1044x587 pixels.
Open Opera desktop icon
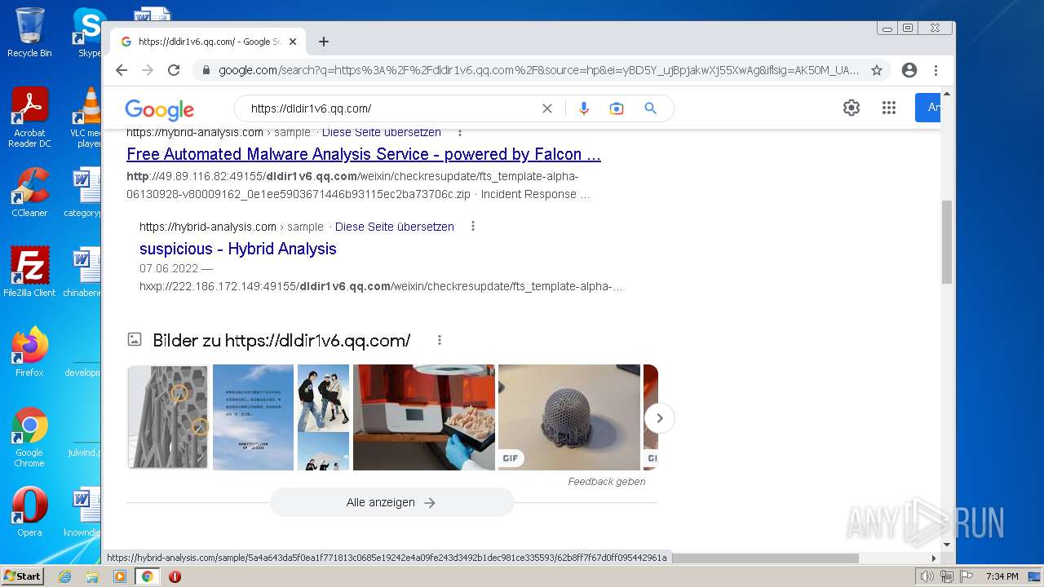click(x=29, y=512)
